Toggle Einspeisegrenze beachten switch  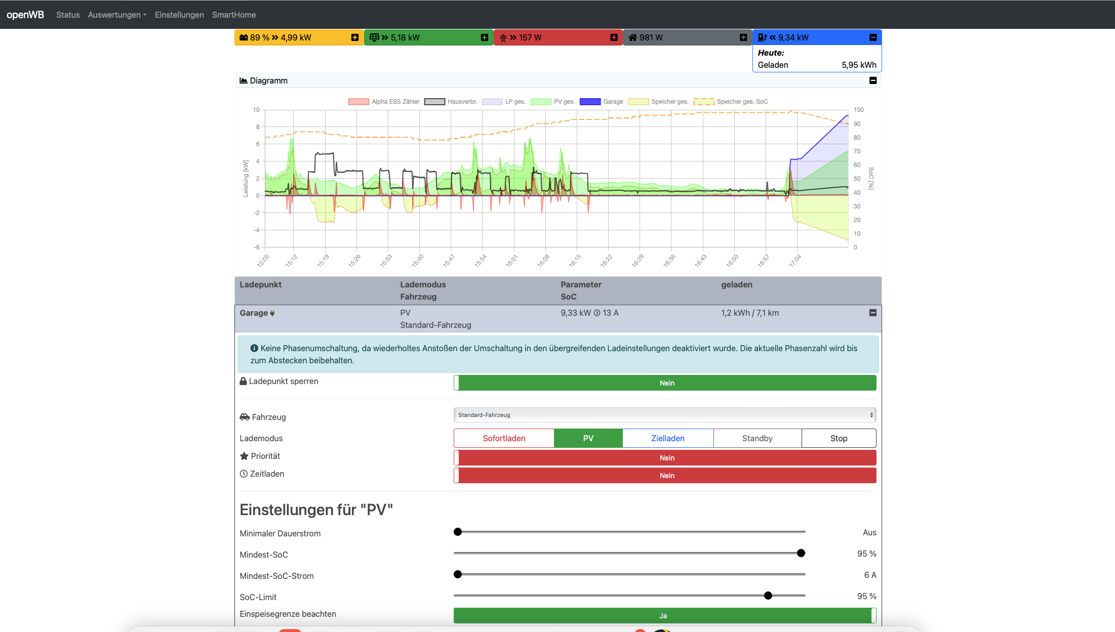665,616
